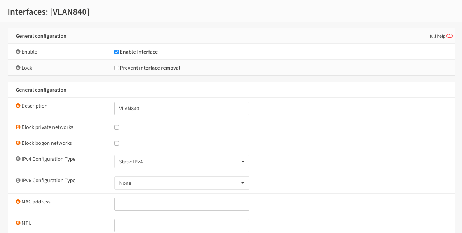Click the info icon next to Lock
462x233 pixels.
pos(18,68)
